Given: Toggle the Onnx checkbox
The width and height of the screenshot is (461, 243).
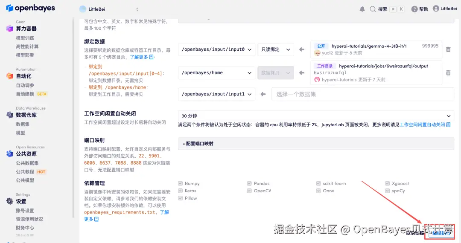Looking at the screenshot, I should pyautogui.click(x=318, y=191).
